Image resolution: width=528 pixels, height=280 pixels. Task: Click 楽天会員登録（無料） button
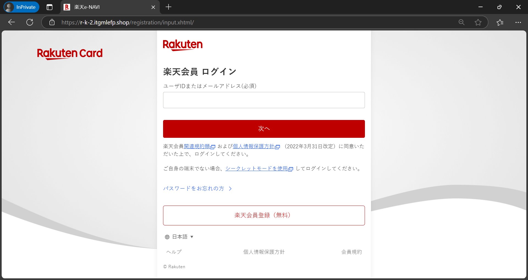click(x=264, y=215)
